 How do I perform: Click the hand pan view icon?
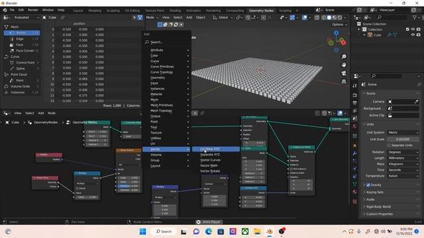(344, 65)
